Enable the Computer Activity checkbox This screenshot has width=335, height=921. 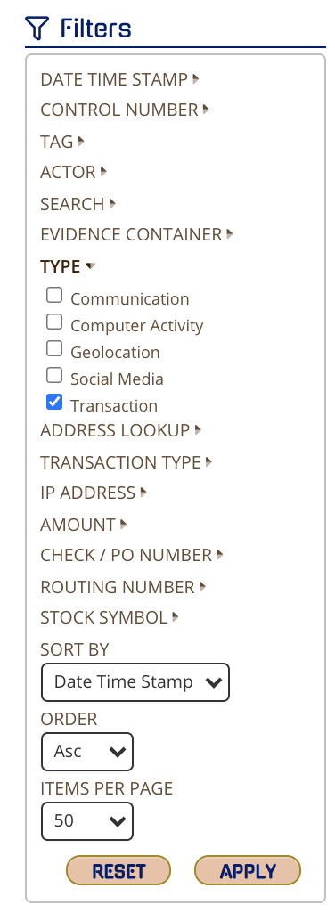54,322
